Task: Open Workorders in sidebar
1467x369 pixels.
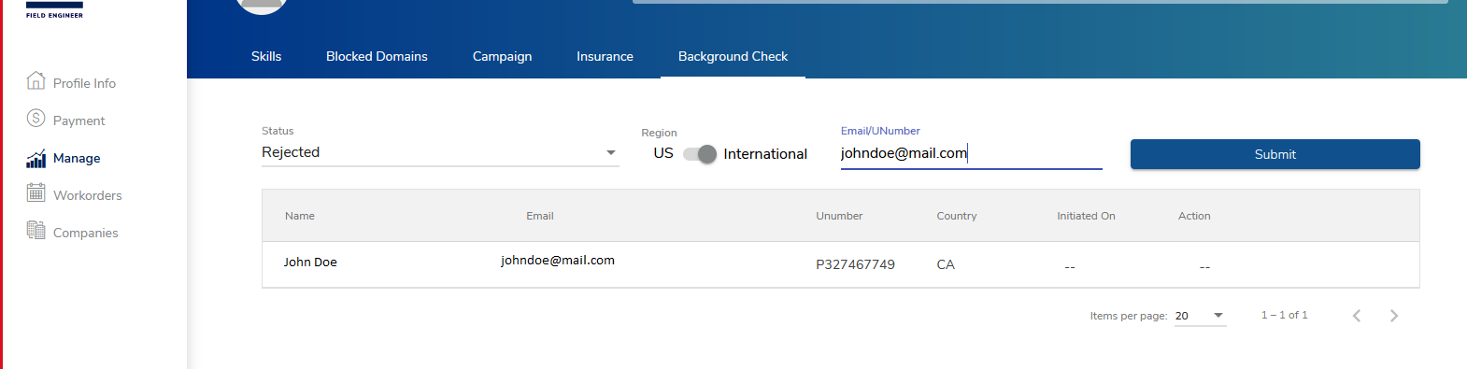Action: pos(87,195)
